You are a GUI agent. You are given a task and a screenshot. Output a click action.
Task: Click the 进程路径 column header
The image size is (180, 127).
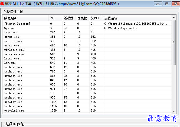point(111,18)
